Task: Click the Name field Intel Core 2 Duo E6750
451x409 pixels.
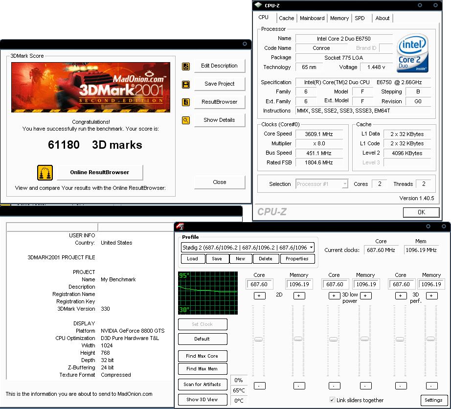Action: [344, 39]
